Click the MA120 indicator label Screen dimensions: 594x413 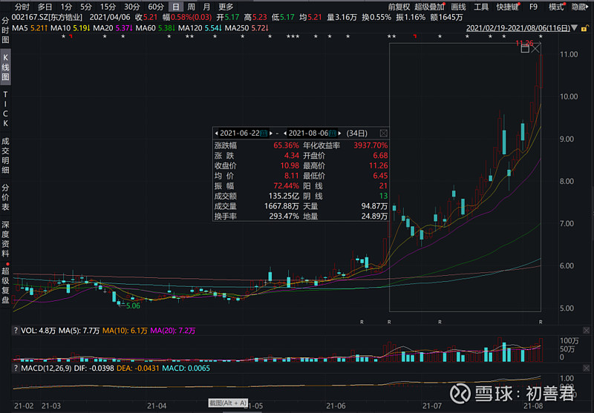click(190, 28)
